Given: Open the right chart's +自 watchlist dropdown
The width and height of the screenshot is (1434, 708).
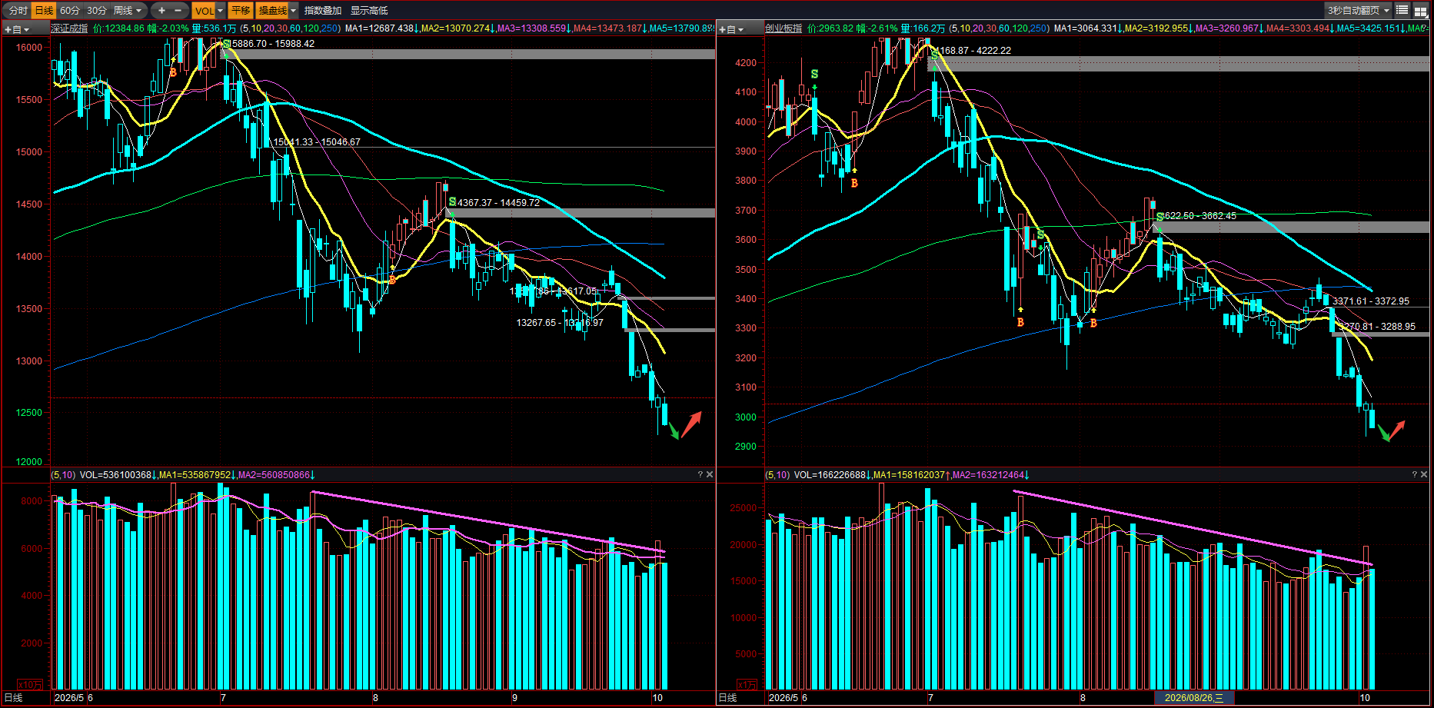Looking at the screenshot, I should pyautogui.click(x=731, y=29).
